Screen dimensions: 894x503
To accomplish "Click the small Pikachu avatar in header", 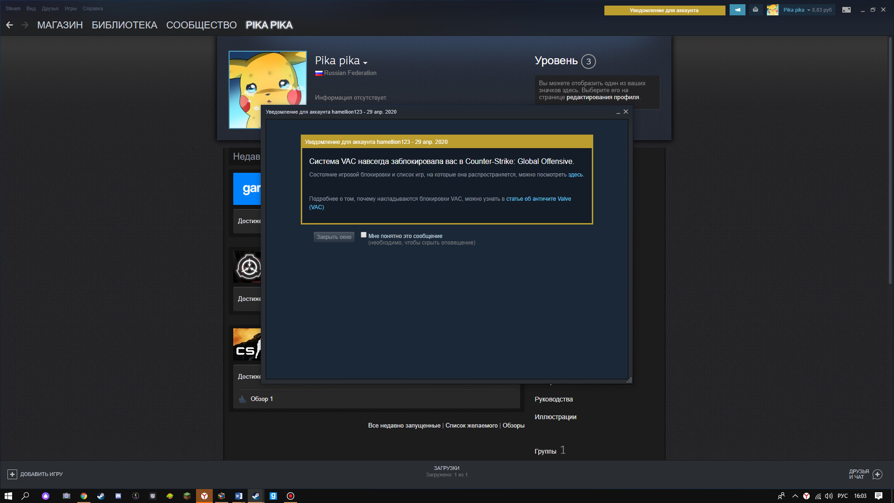I will coord(772,10).
